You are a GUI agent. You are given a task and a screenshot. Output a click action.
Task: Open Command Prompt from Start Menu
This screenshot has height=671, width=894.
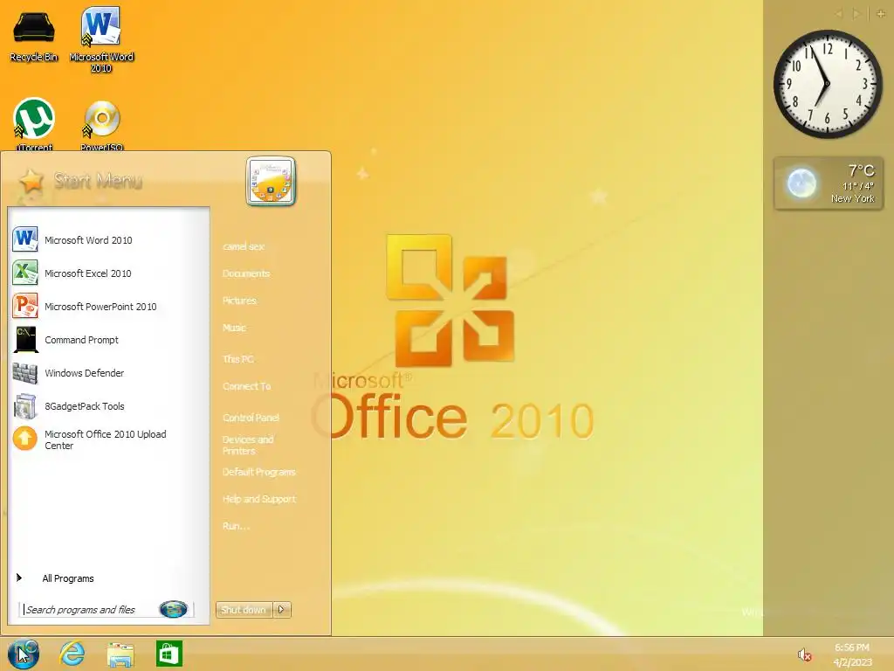pyautogui.click(x=108, y=340)
